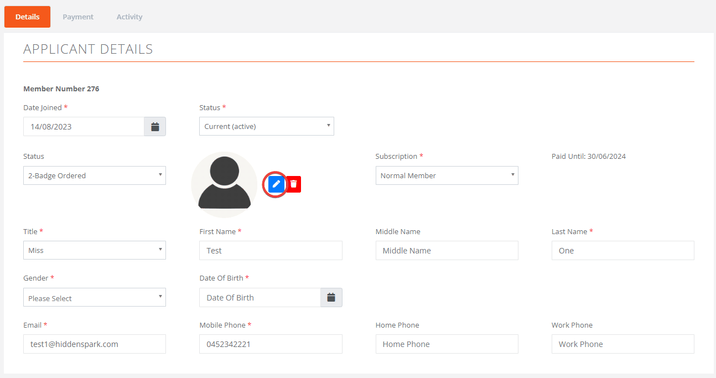The width and height of the screenshot is (716, 378).
Task: Open the Subscription Normal Member dropdown
Action: click(447, 175)
